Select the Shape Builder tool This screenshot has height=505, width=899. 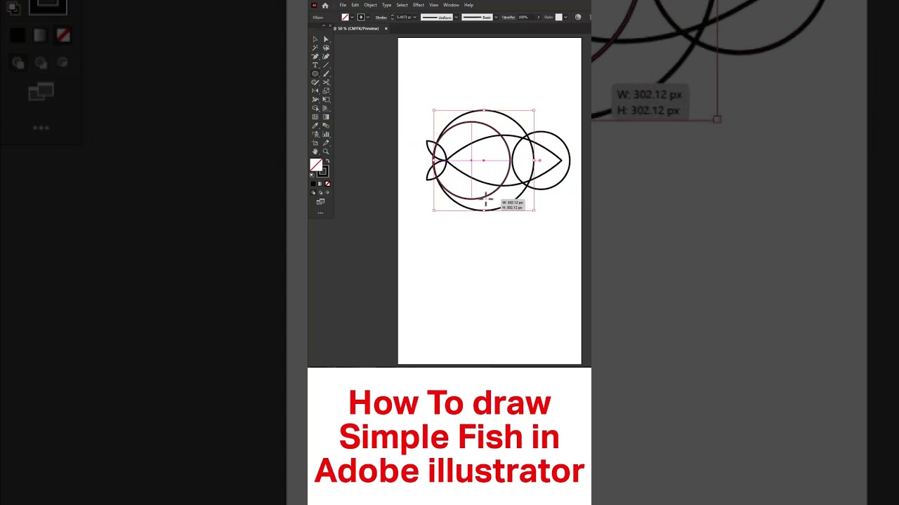point(315,108)
